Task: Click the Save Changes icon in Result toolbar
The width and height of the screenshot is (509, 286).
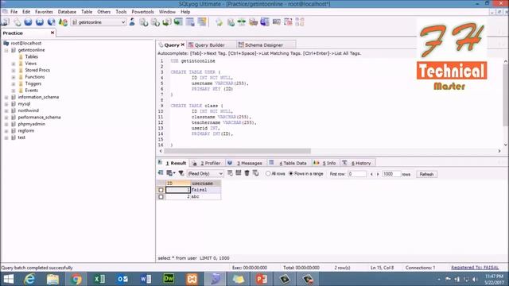Action: pos(239,173)
